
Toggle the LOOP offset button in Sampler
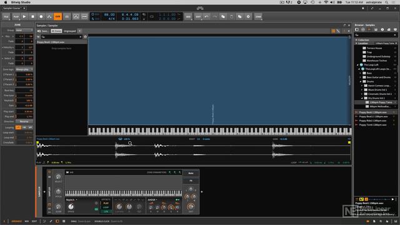pyautogui.click(x=106, y=207)
